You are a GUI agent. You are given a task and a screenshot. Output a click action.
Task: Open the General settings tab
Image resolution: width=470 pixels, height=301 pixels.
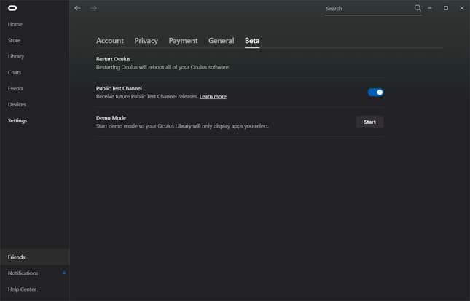[x=222, y=41]
